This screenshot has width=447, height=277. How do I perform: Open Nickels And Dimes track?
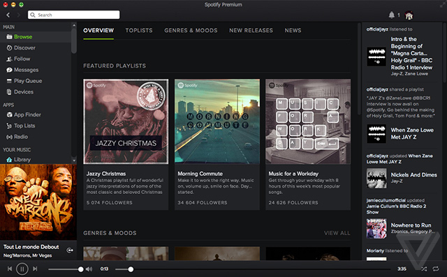pos(413,175)
